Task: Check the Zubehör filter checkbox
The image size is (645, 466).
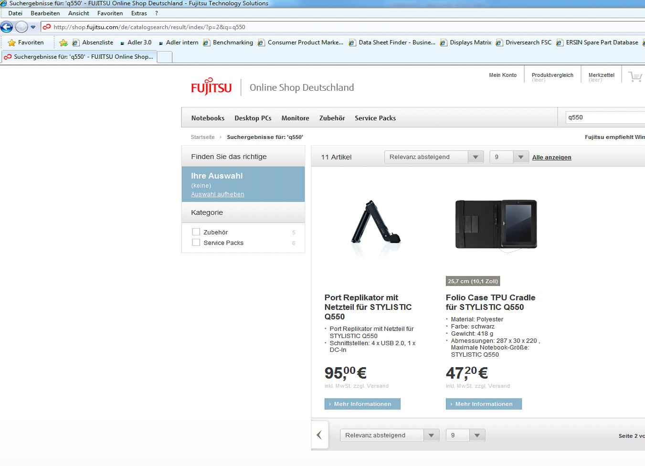Action: (x=196, y=232)
